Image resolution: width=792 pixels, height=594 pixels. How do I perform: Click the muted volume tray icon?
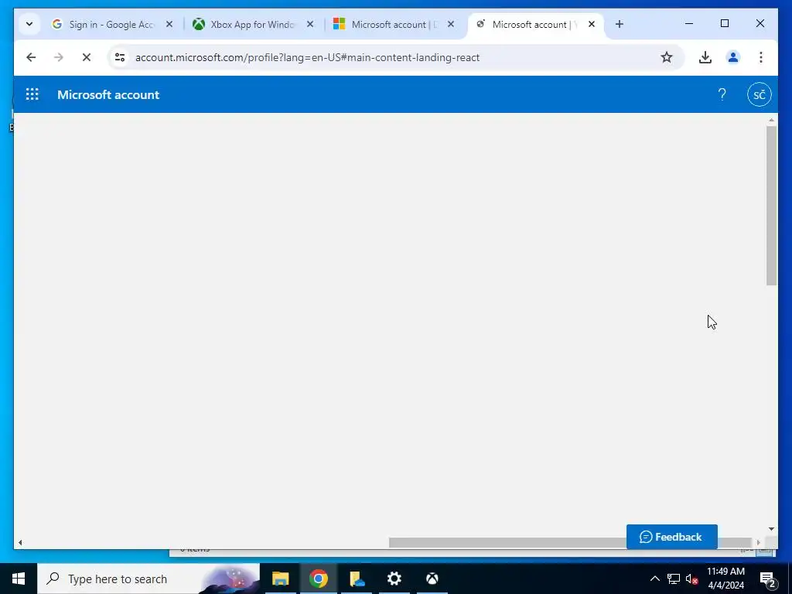[692, 579]
